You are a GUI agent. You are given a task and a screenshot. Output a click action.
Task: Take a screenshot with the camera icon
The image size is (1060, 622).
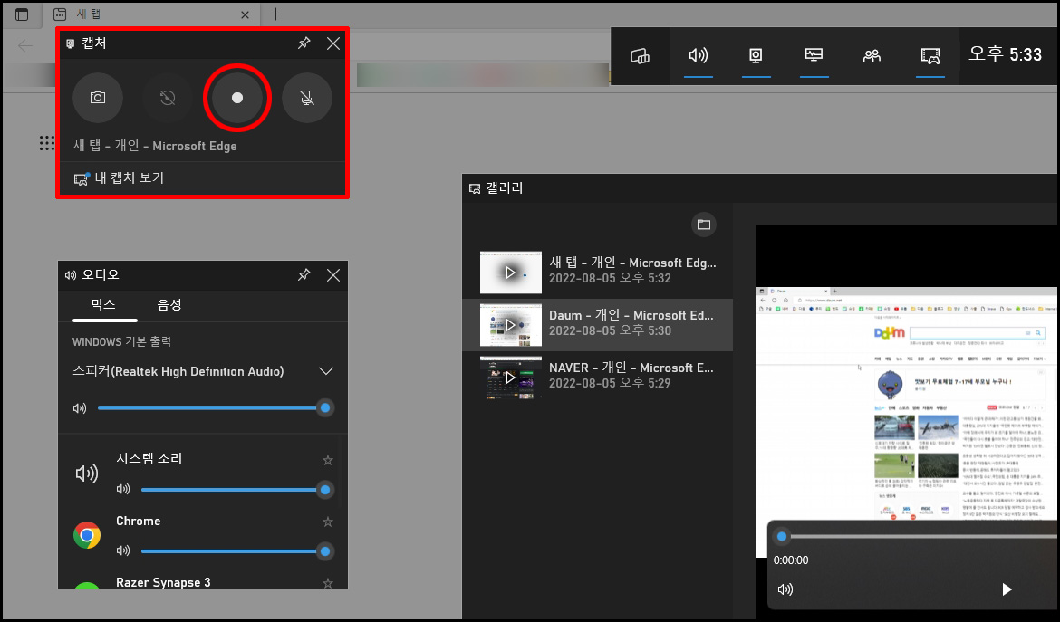pos(98,98)
